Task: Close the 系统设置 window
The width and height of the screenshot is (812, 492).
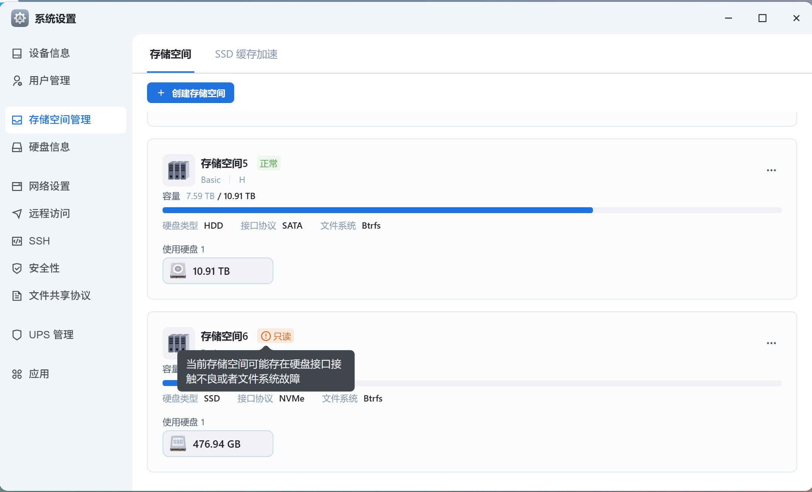Action: [x=796, y=18]
